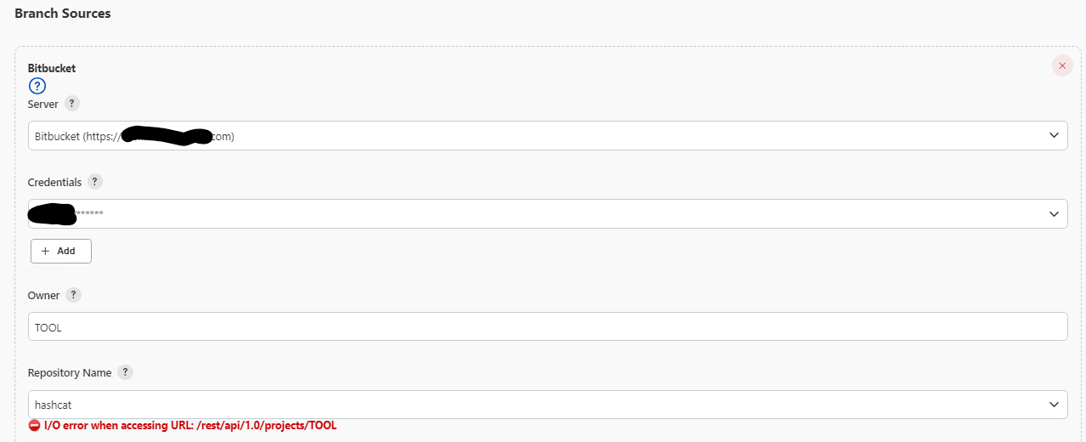Click the Server field label

click(x=43, y=104)
